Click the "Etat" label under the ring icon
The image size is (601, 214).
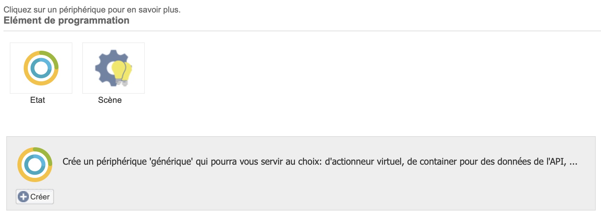pos(38,100)
